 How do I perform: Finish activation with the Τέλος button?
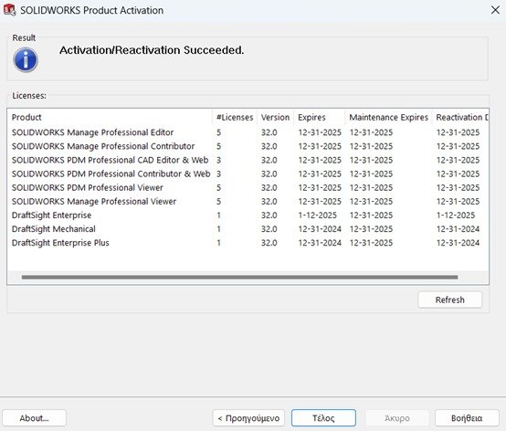click(323, 418)
